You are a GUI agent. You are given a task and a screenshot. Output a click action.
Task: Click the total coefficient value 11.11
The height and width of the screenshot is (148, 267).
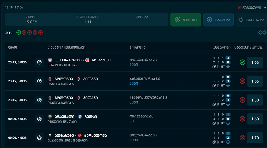point(87,22)
